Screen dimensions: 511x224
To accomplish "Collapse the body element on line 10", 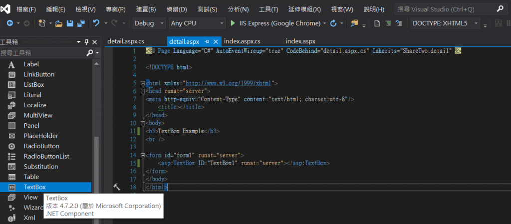I will [x=142, y=123].
